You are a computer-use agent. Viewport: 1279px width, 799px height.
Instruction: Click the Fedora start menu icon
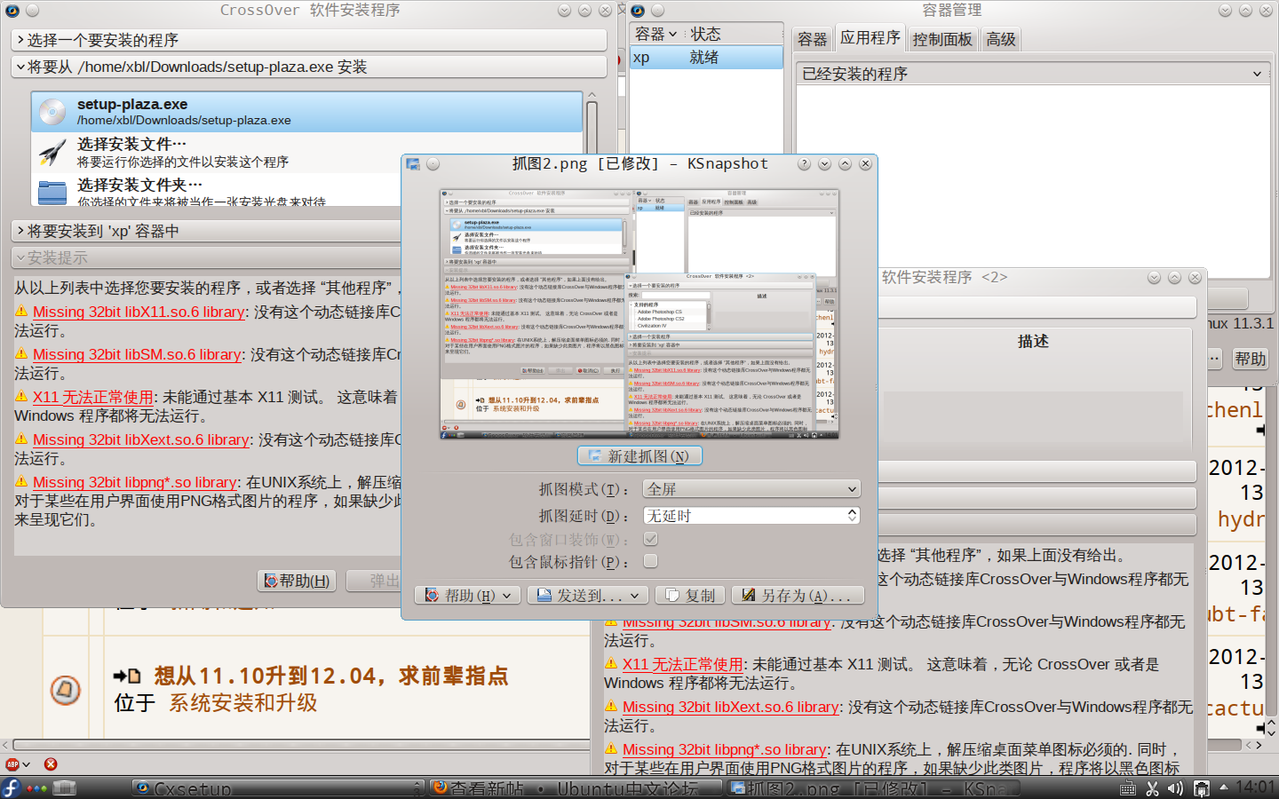click(11, 787)
